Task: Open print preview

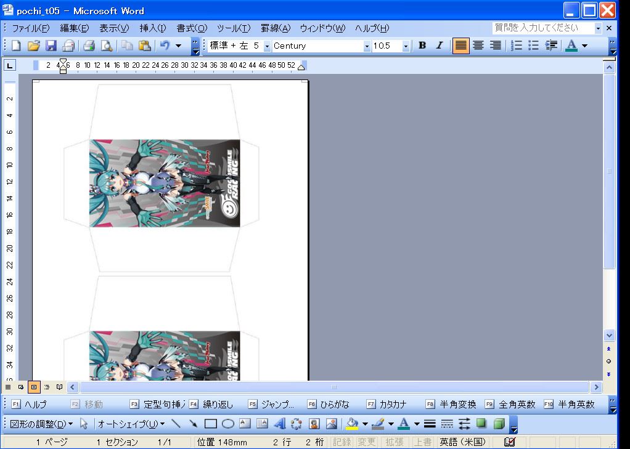Action: click(x=107, y=46)
